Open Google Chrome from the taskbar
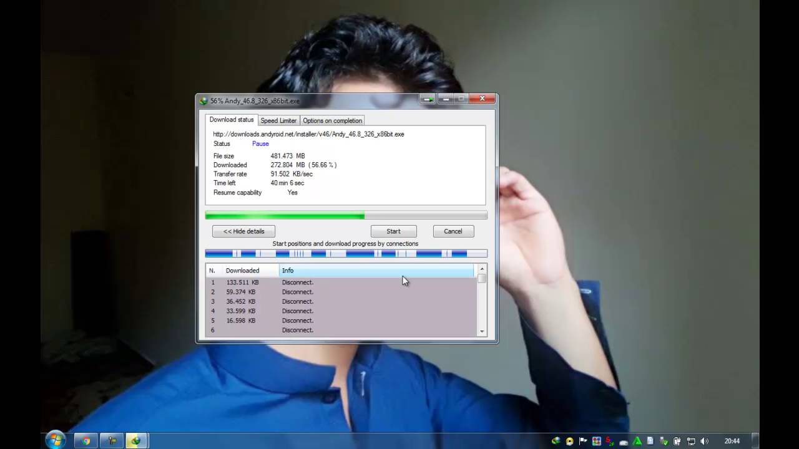Screen dimensions: 799x449 point(86,441)
